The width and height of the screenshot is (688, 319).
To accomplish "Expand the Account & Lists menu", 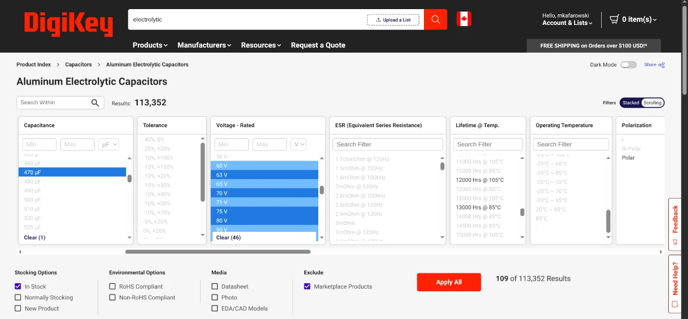I will (x=566, y=23).
